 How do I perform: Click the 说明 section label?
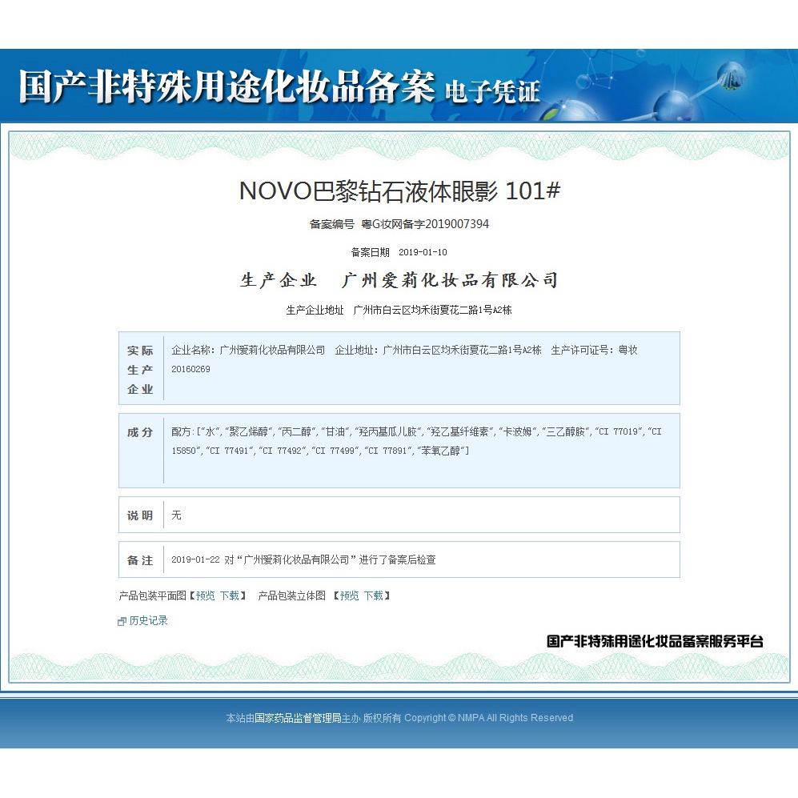[x=140, y=515]
